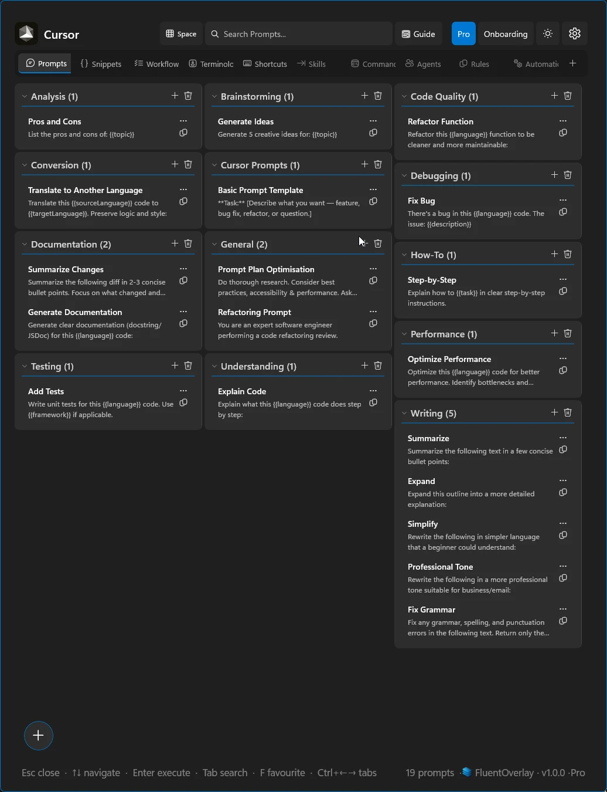Add a new prompt to the Writing category
The image size is (607, 792).
(x=554, y=412)
